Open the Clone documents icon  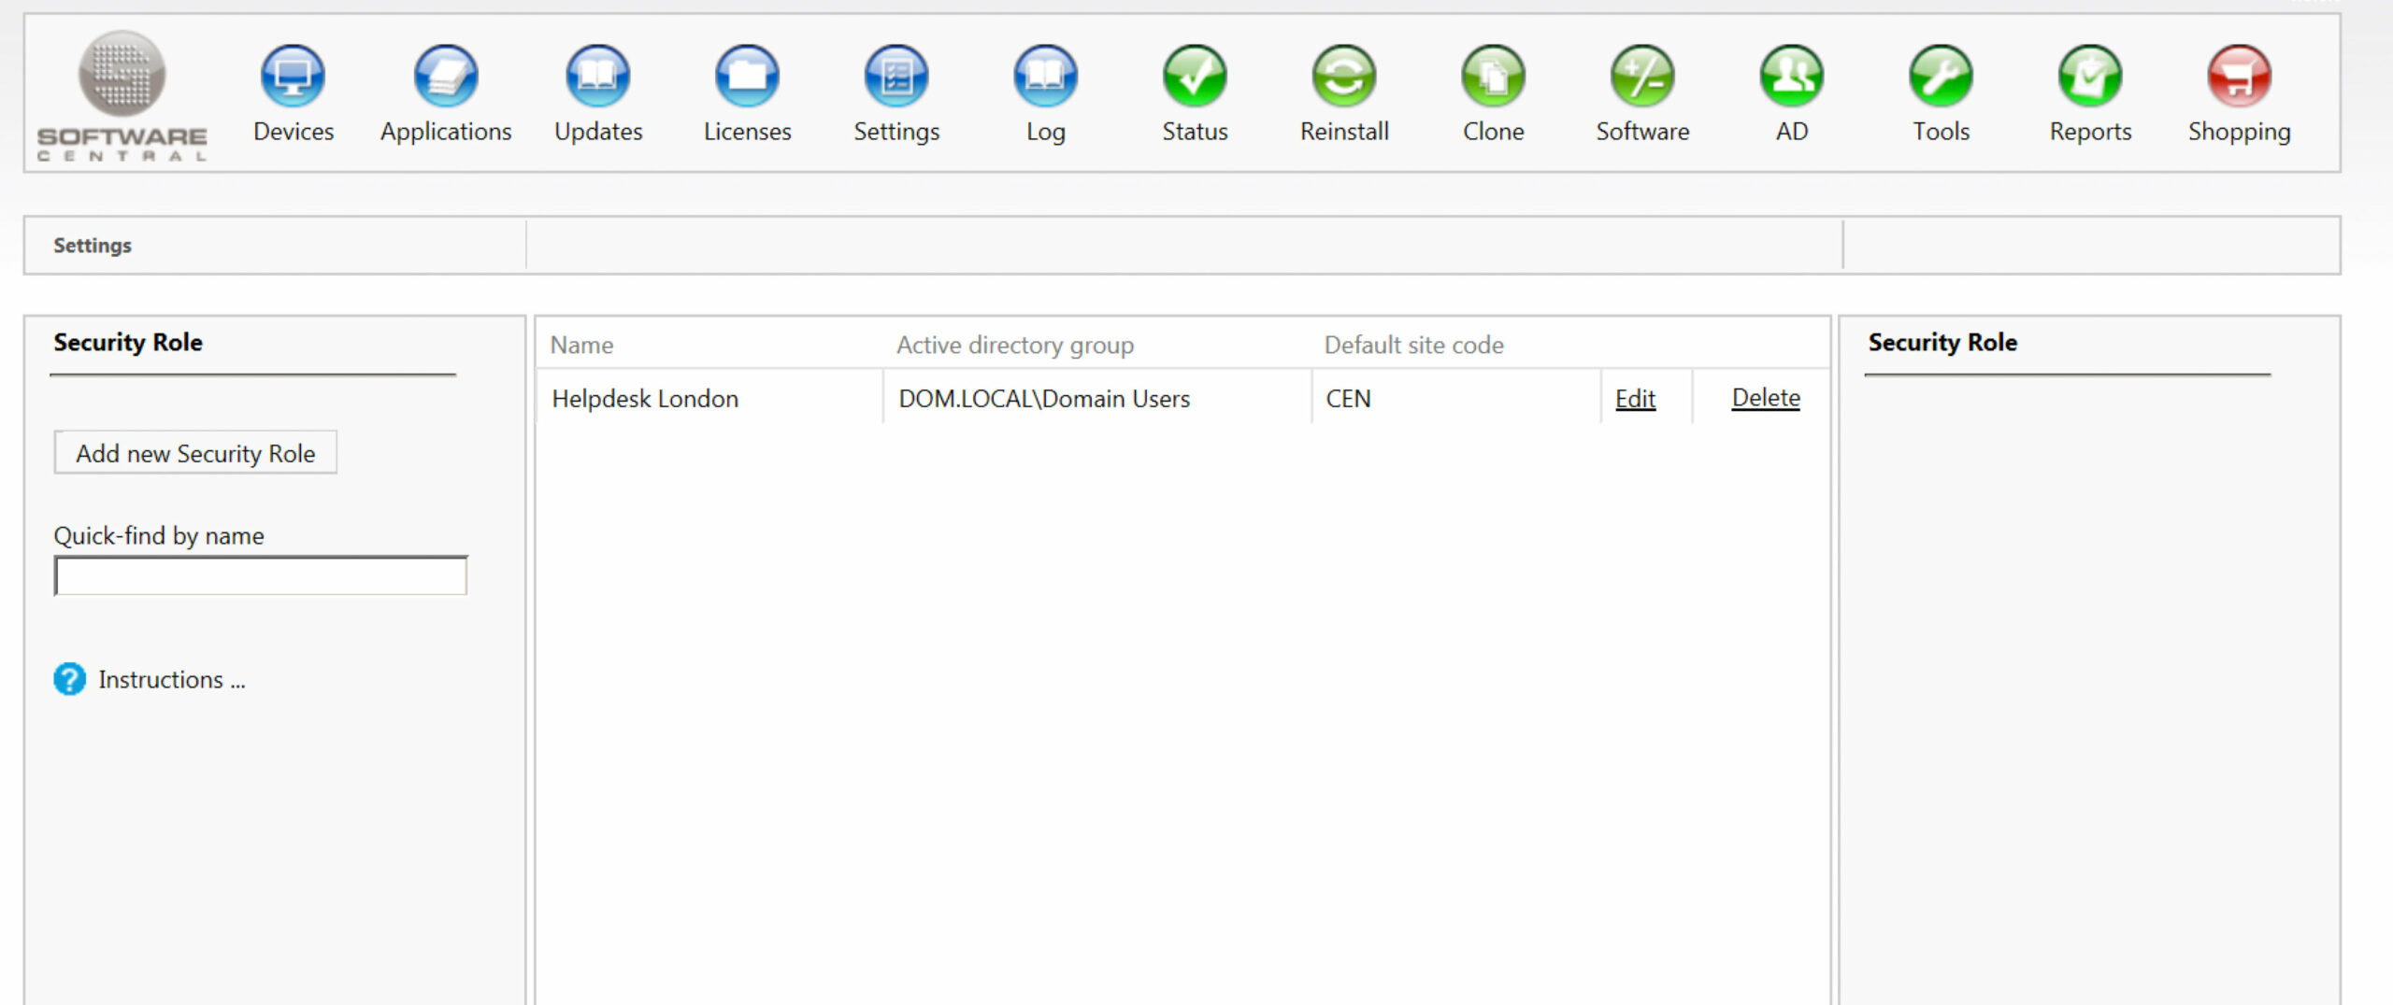1493,77
